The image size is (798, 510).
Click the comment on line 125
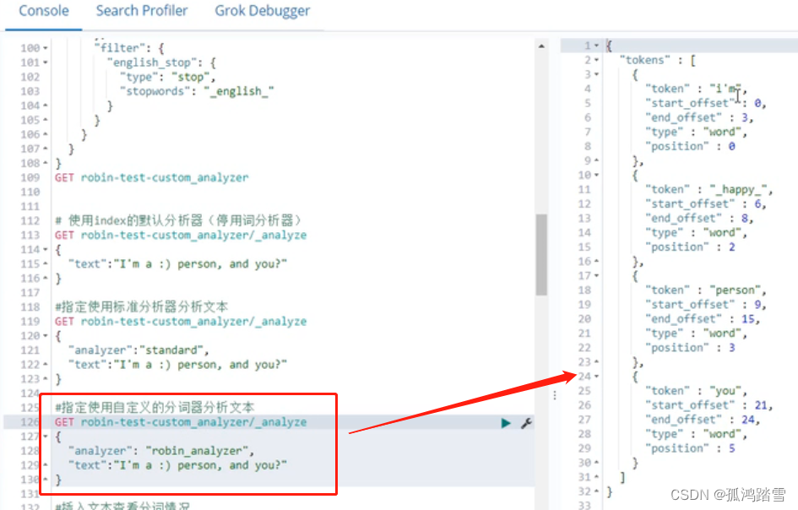(x=155, y=407)
